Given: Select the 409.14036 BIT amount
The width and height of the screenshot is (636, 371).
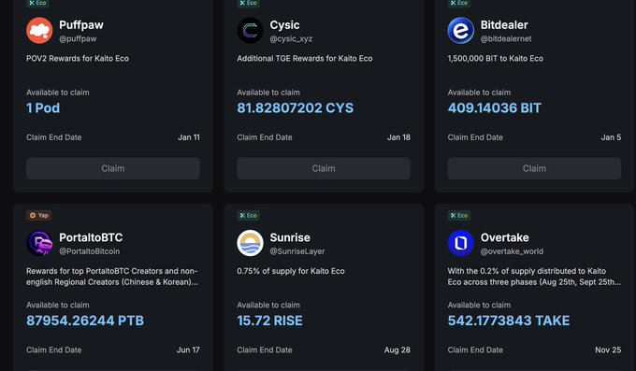Looking at the screenshot, I should point(495,107).
